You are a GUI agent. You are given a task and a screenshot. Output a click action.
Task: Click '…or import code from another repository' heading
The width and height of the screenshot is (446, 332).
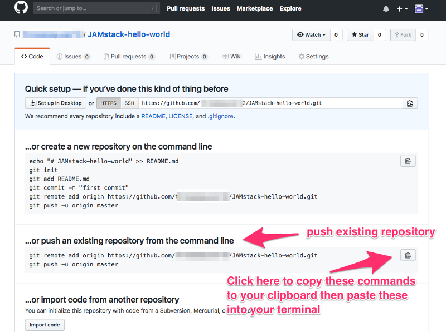(x=102, y=300)
